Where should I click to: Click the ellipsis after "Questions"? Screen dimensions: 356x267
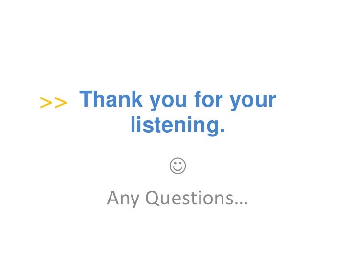(242, 203)
